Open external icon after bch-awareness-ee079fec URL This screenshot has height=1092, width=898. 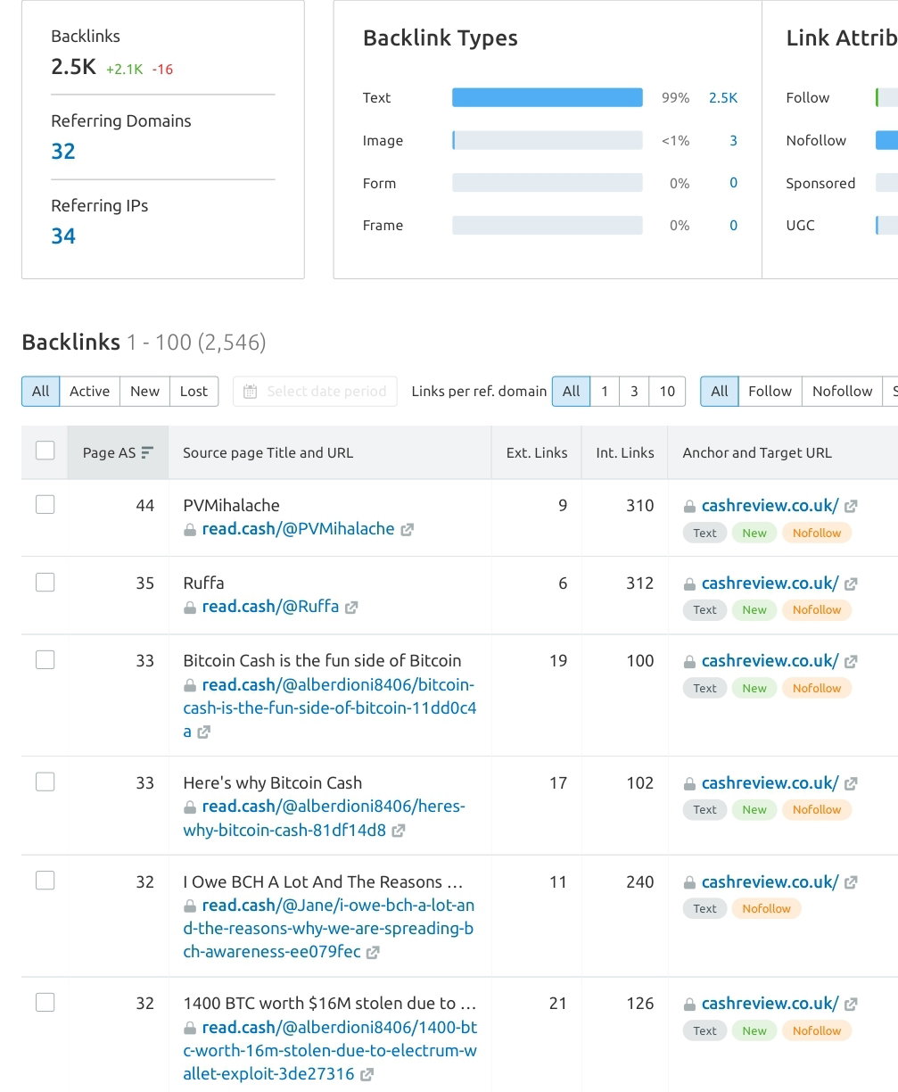coord(373,952)
